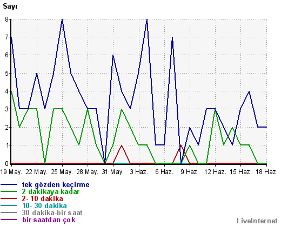The image size is (281, 226).
Task: Select the '2 dakikaya kadar' legend label
Action: pyautogui.click(x=51, y=191)
